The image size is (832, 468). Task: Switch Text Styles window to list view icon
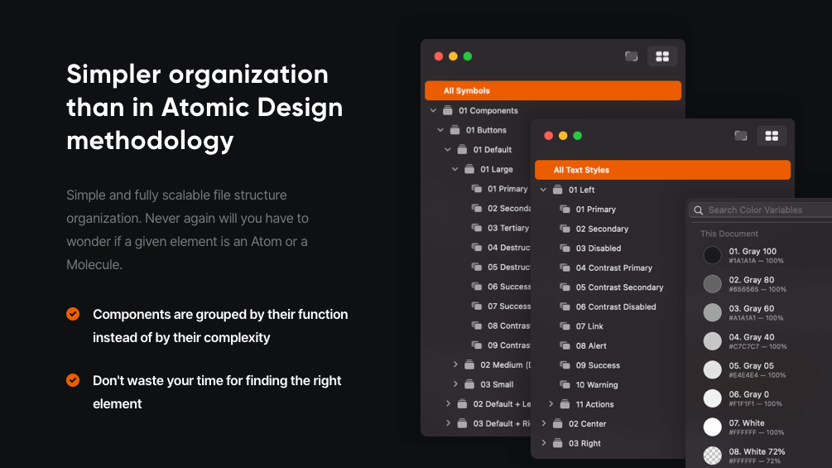(x=741, y=136)
